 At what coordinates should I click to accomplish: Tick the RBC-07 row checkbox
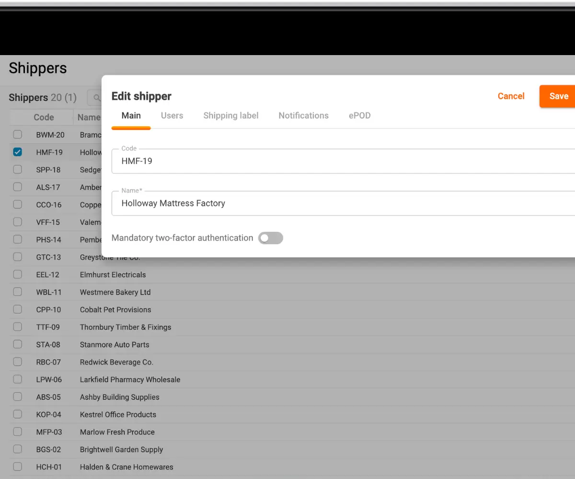(18, 362)
